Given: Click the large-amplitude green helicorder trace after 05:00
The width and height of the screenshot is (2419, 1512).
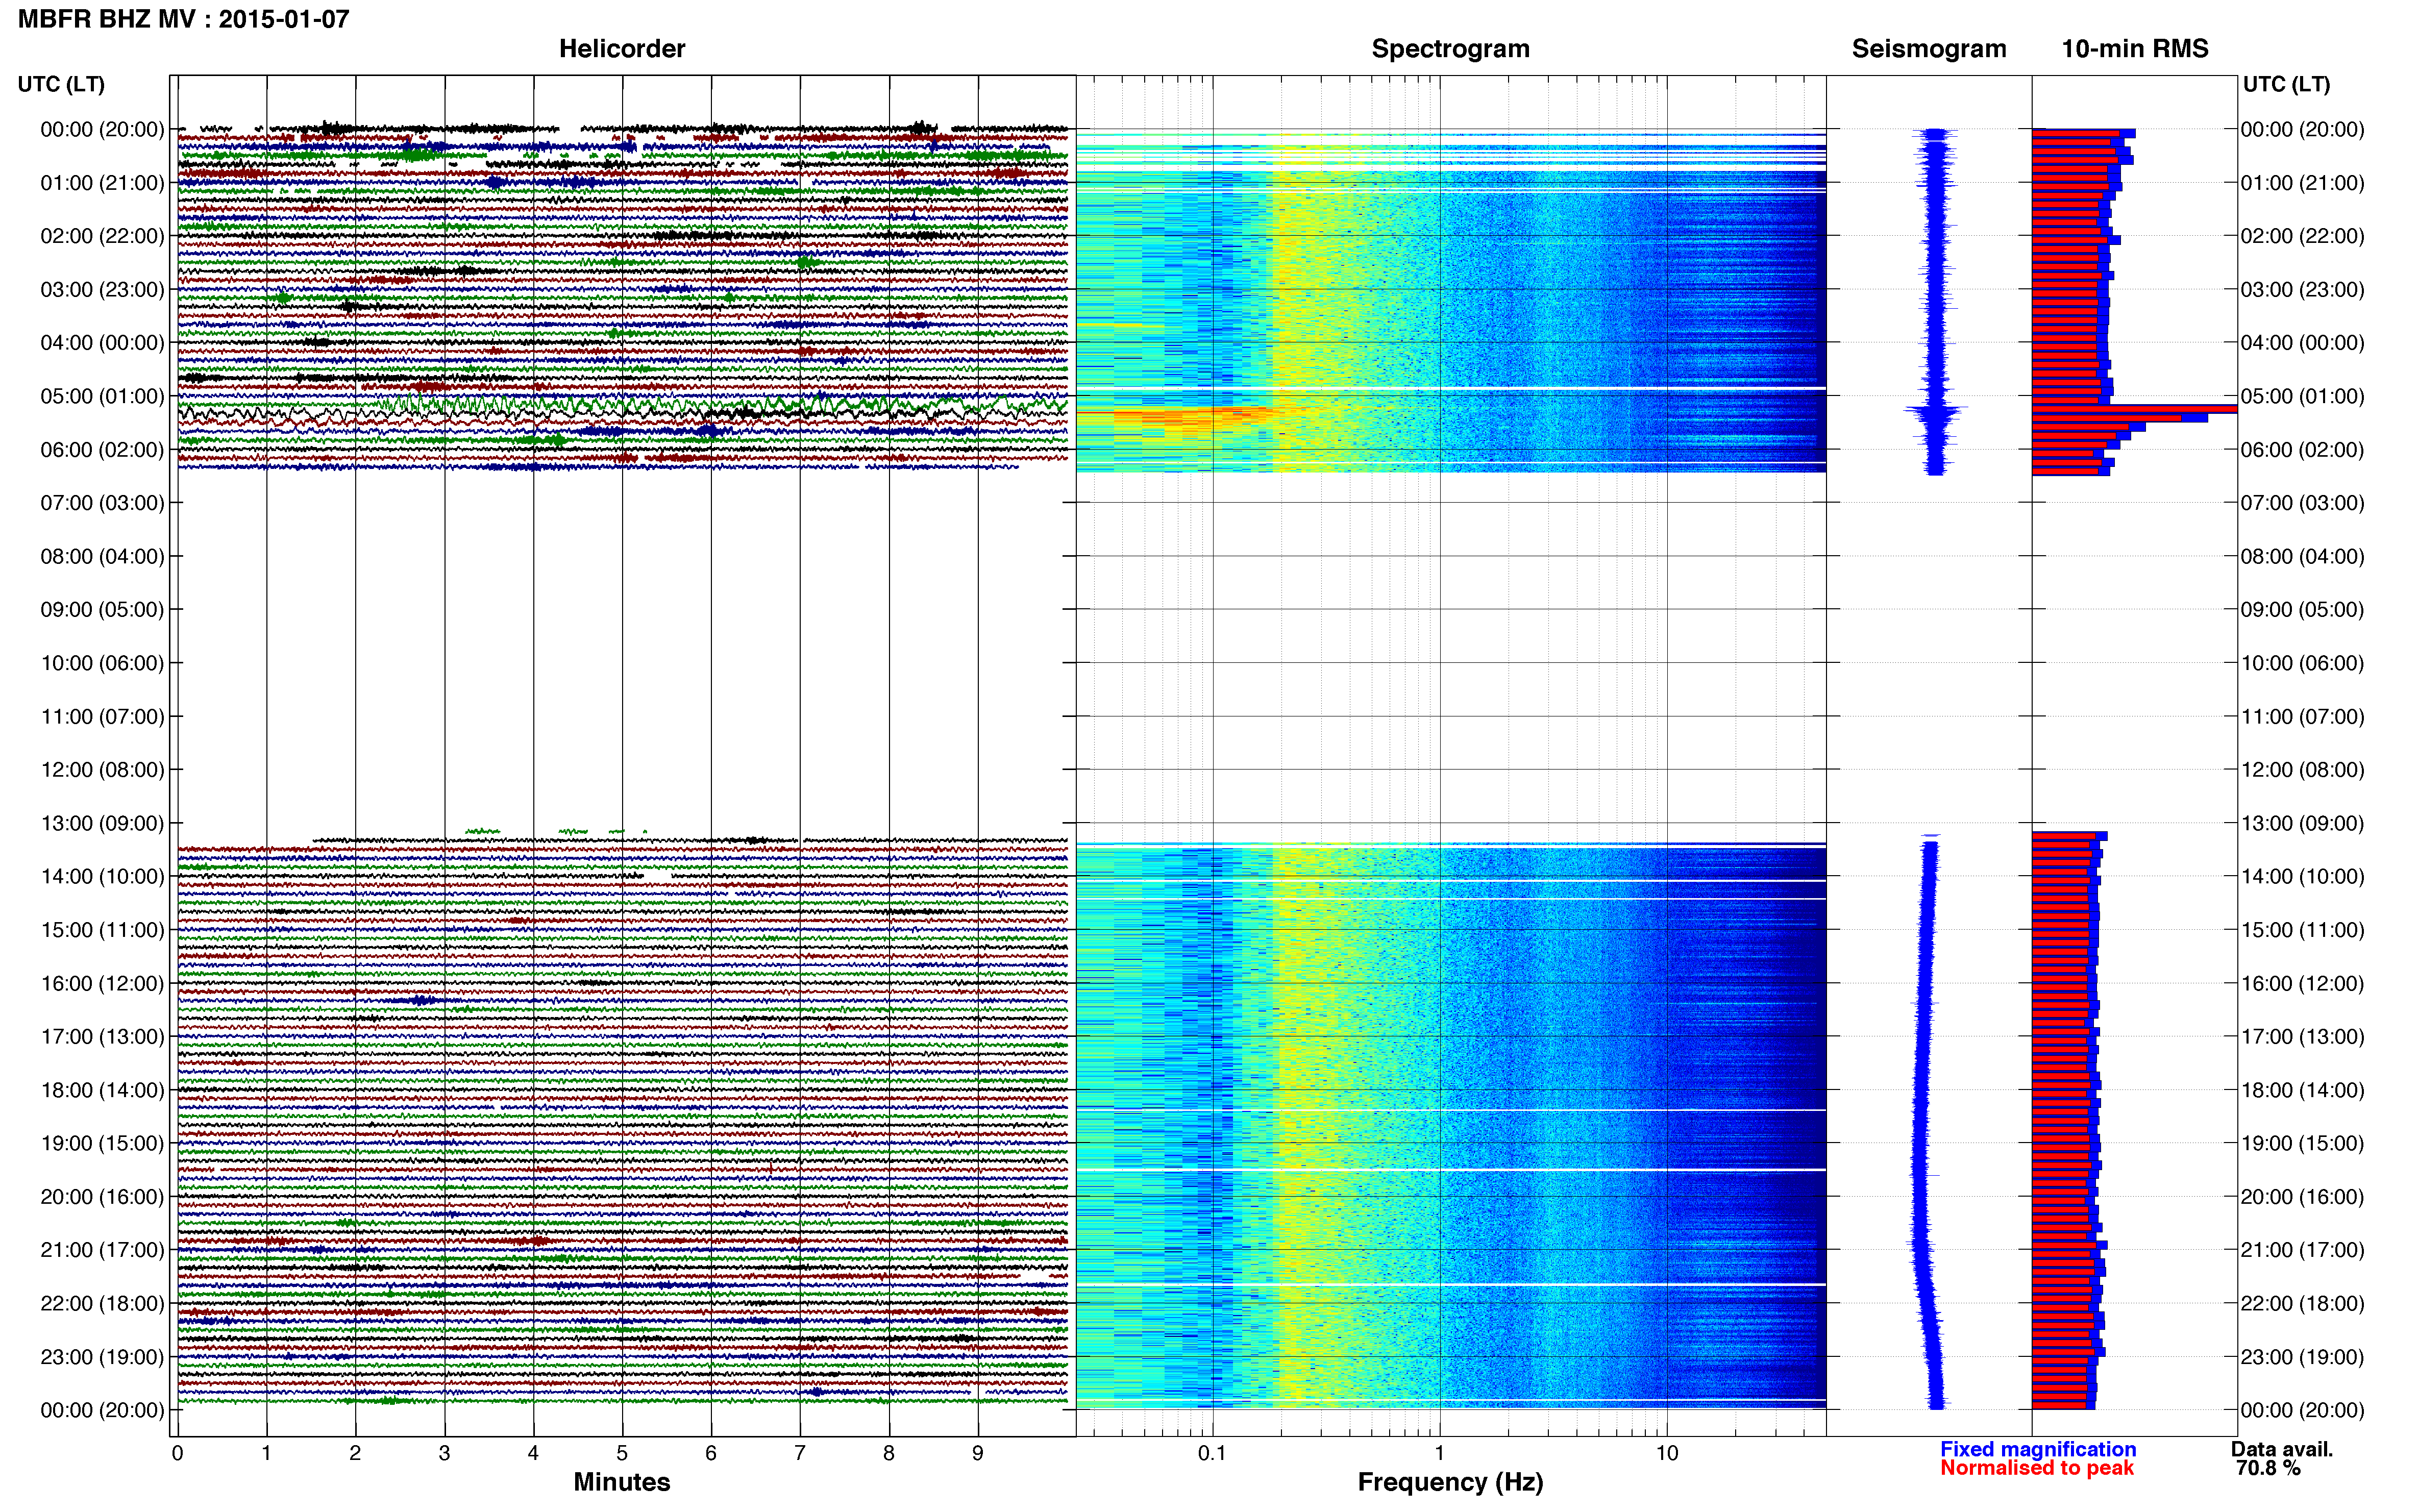Looking at the screenshot, I should click(x=720, y=405).
